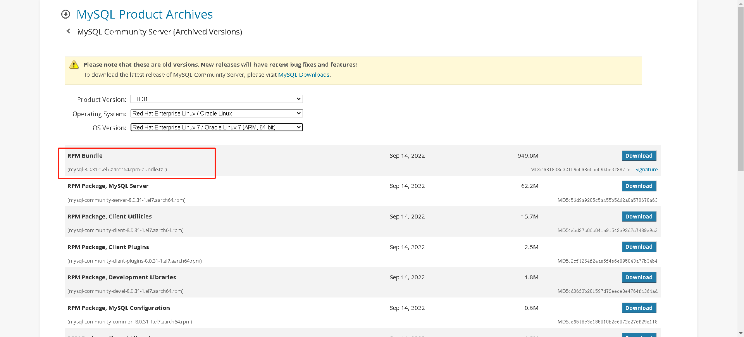The width and height of the screenshot is (744, 337).
Task: Click the back chevron before MySQL Community Server
Action: tap(68, 31)
